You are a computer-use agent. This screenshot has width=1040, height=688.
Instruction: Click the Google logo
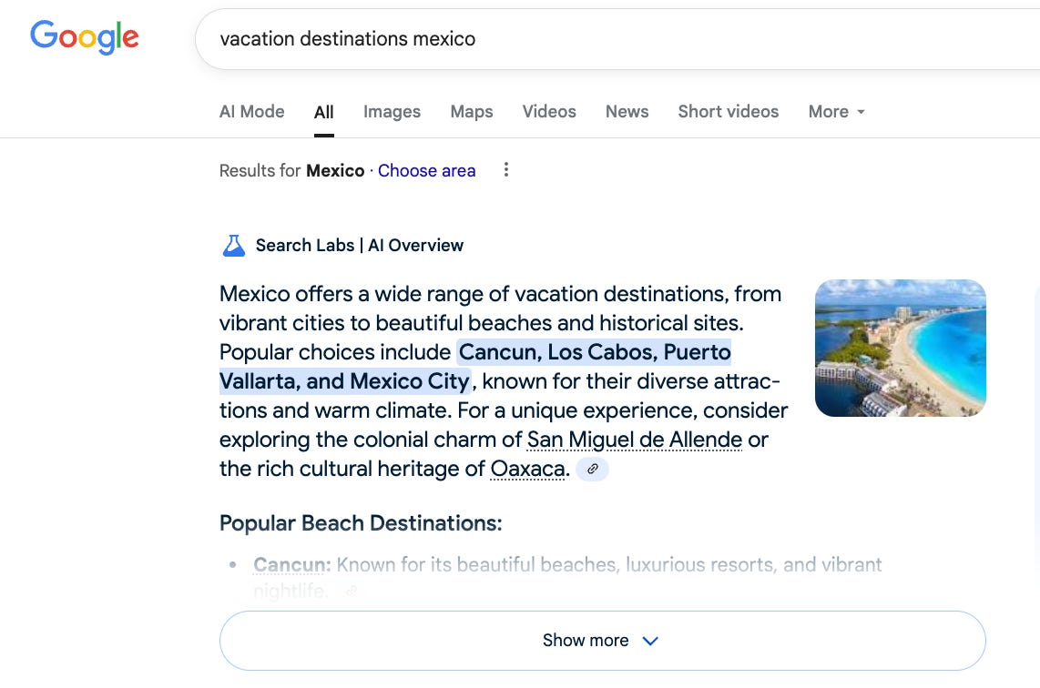[84, 37]
